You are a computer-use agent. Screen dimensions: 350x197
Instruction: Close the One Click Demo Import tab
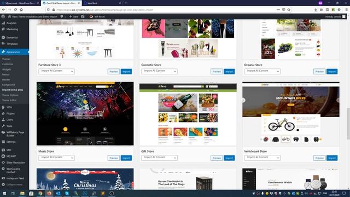click(79, 3)
